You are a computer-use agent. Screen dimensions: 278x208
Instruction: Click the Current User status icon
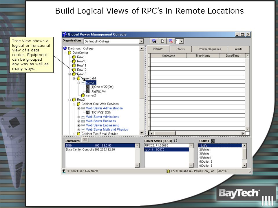[x=64, y=171]
